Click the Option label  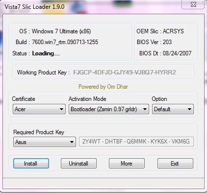tap(159, 99)
